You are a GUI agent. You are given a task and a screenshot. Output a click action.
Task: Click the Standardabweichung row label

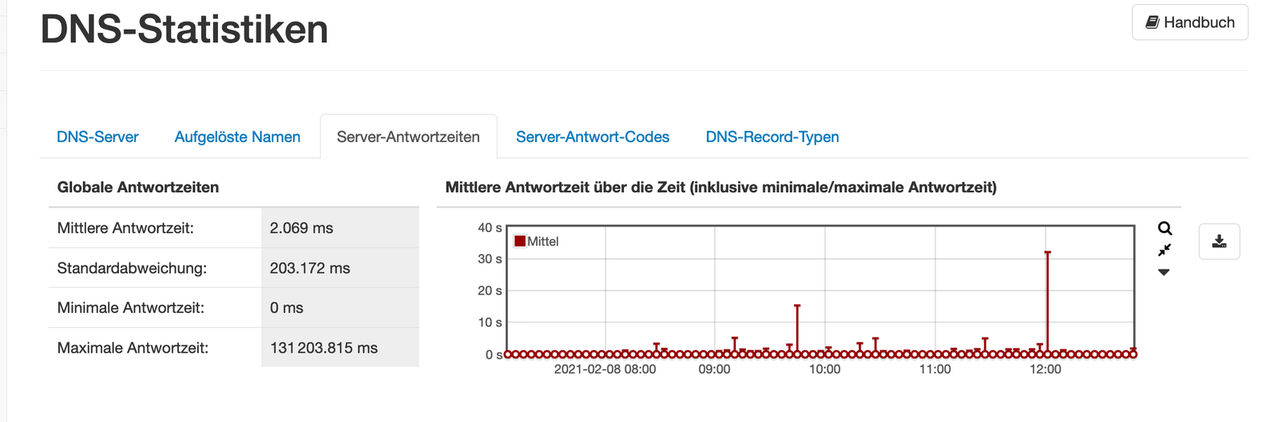click(132, 268)
